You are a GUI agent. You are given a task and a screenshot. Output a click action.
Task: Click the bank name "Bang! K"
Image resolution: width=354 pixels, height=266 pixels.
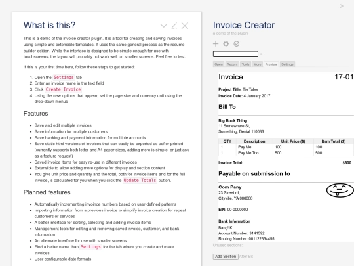[x=226, y=227]
